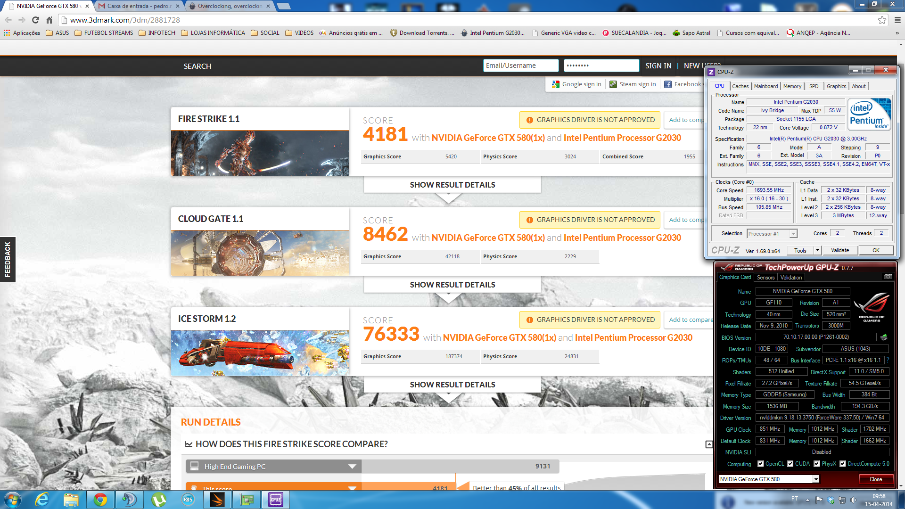Open the BS player icon on taskbar

pos(188,500)
